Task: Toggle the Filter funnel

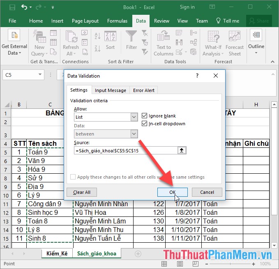Action: point(131,40)
